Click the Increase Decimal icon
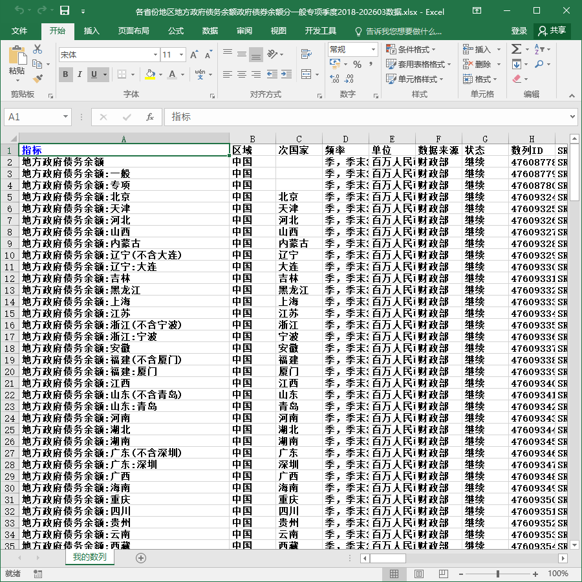 click(x=334, y=78)
